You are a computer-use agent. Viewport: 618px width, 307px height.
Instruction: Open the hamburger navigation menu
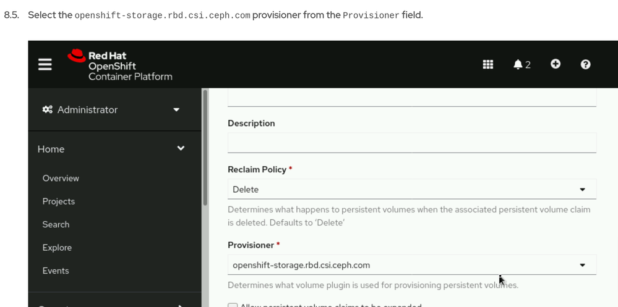[45, 64]
